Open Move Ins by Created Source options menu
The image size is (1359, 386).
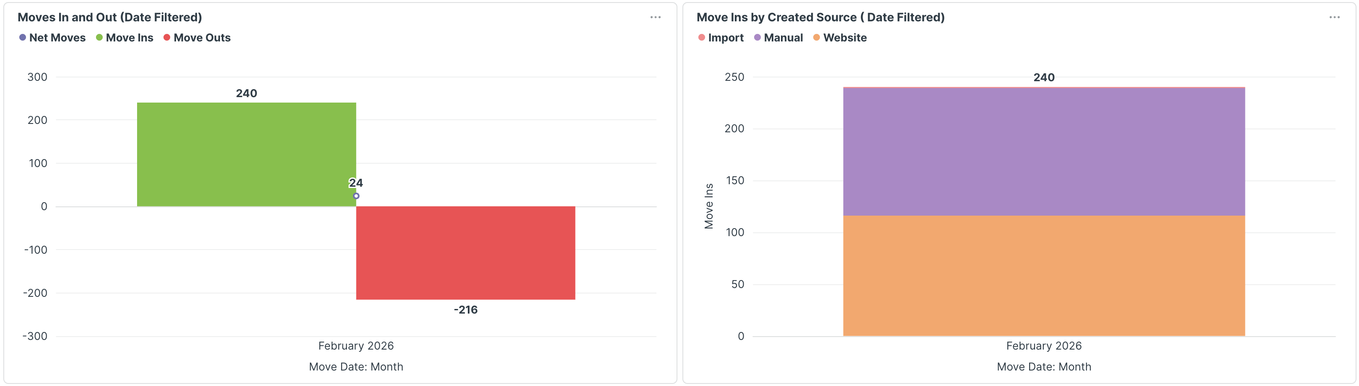click(1334, 18)
